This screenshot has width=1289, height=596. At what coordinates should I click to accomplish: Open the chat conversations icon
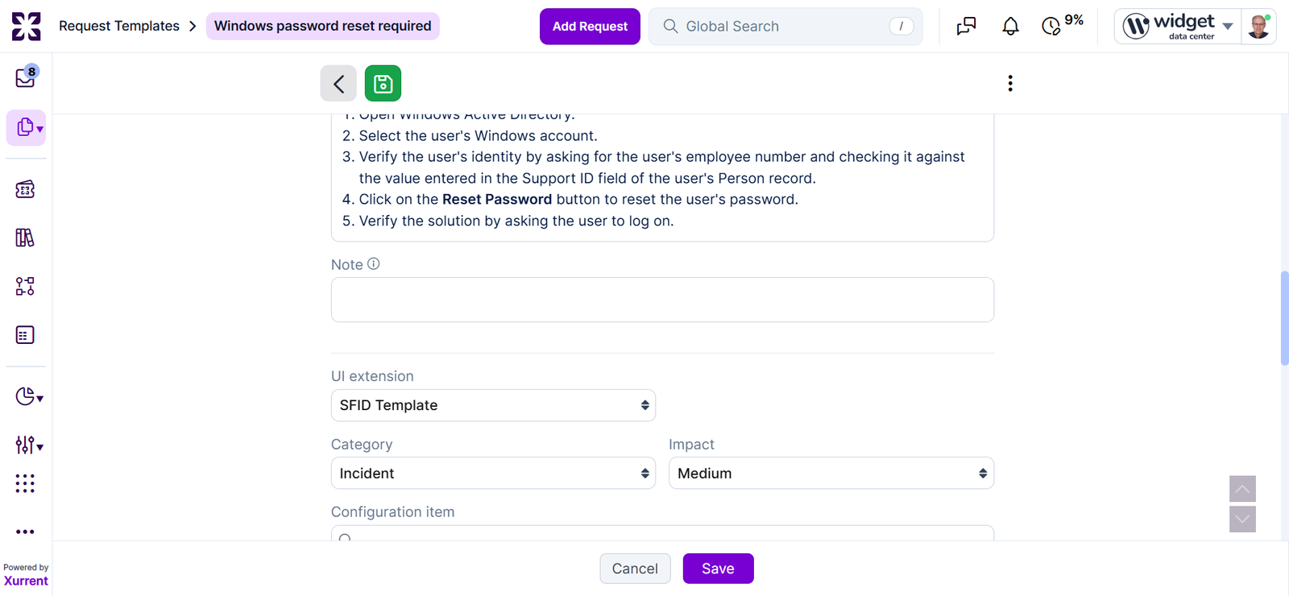click(x=966, y=27)
